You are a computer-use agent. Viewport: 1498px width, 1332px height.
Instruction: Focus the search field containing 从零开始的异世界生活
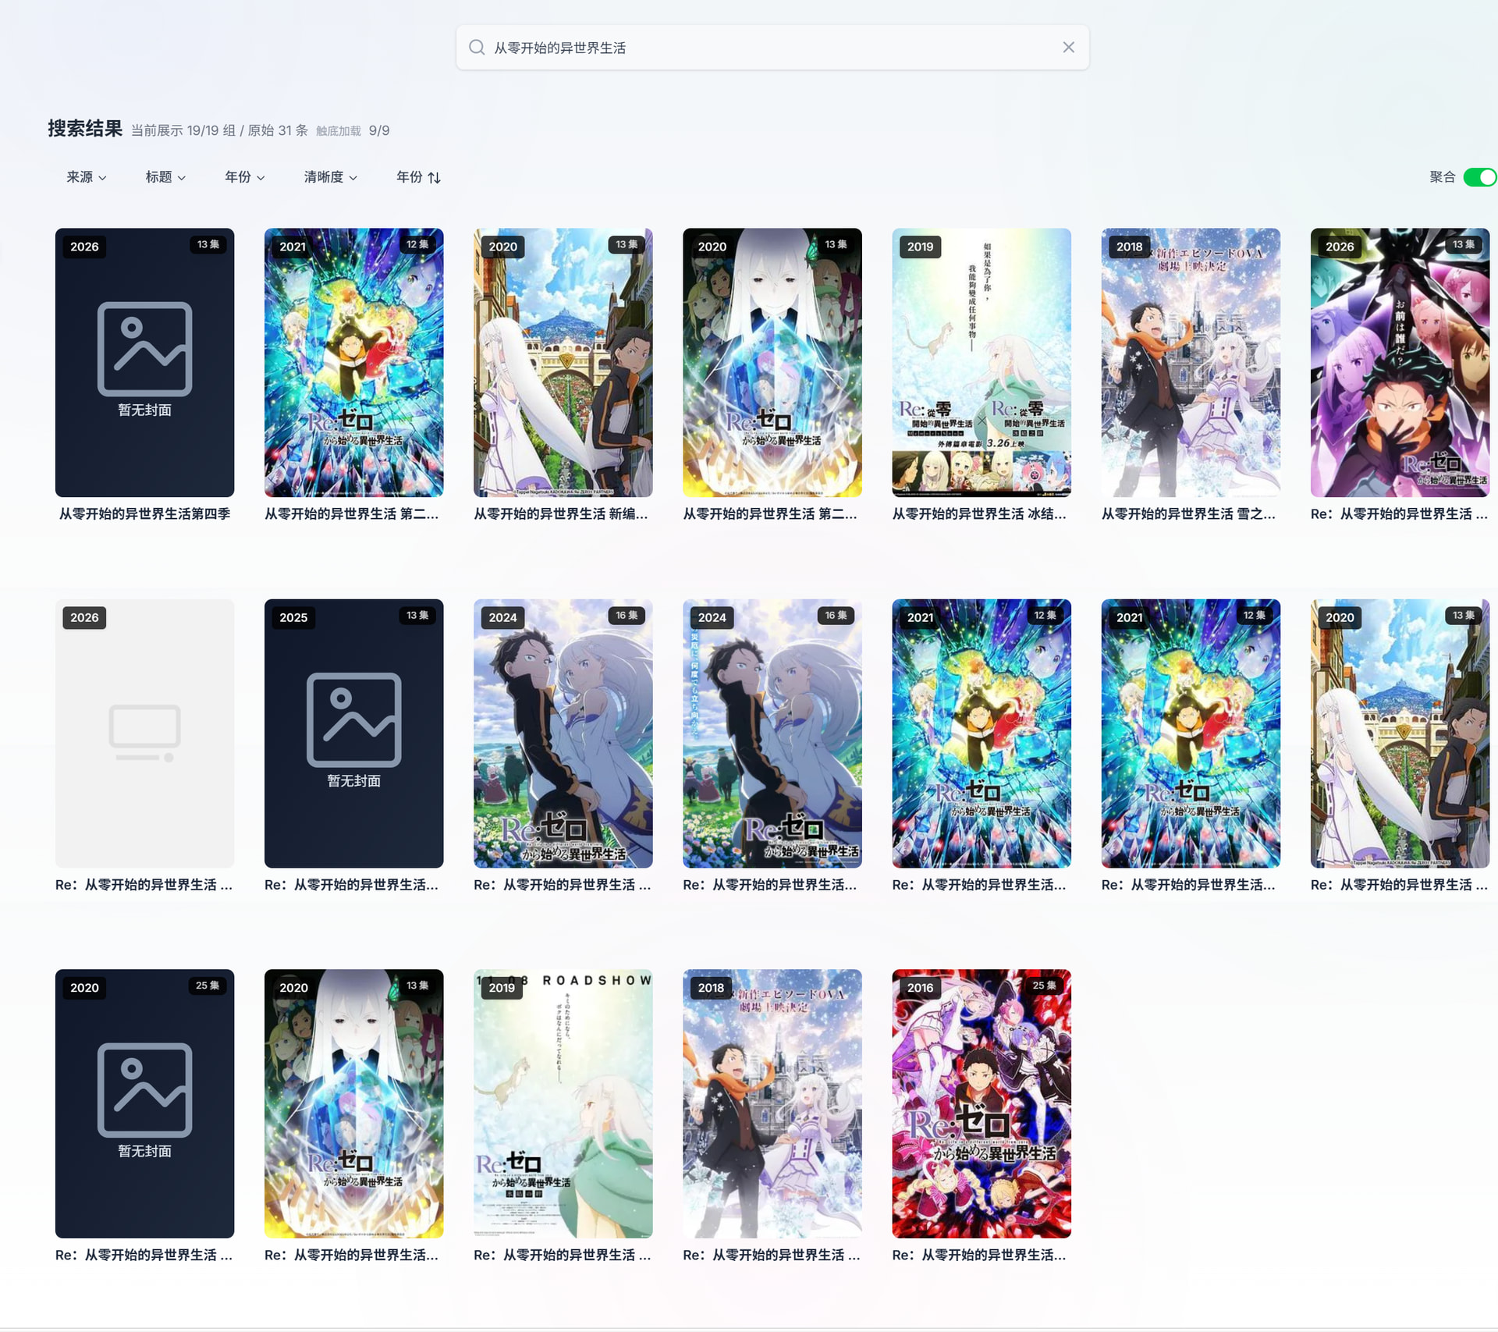pos(772,48)
